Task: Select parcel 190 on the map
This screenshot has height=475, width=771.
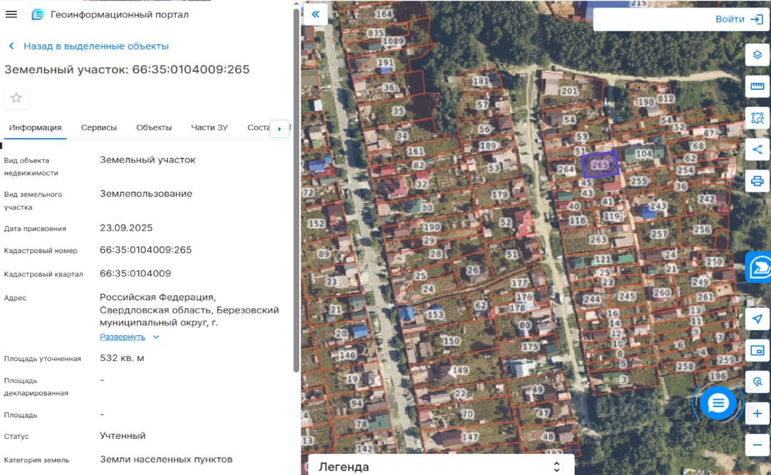Action: 431,227
